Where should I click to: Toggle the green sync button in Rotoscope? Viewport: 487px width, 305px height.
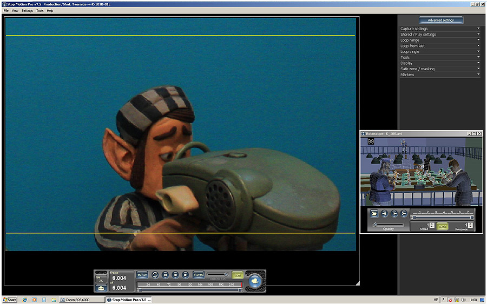[x=442, y=226]
